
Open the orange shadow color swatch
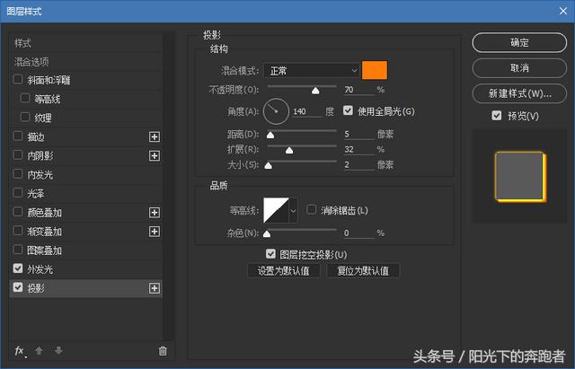[x=375, y=70]
